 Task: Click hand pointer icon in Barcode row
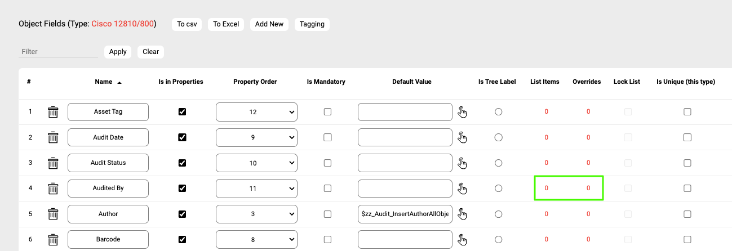pyautogui.click(x=462, y=239)
